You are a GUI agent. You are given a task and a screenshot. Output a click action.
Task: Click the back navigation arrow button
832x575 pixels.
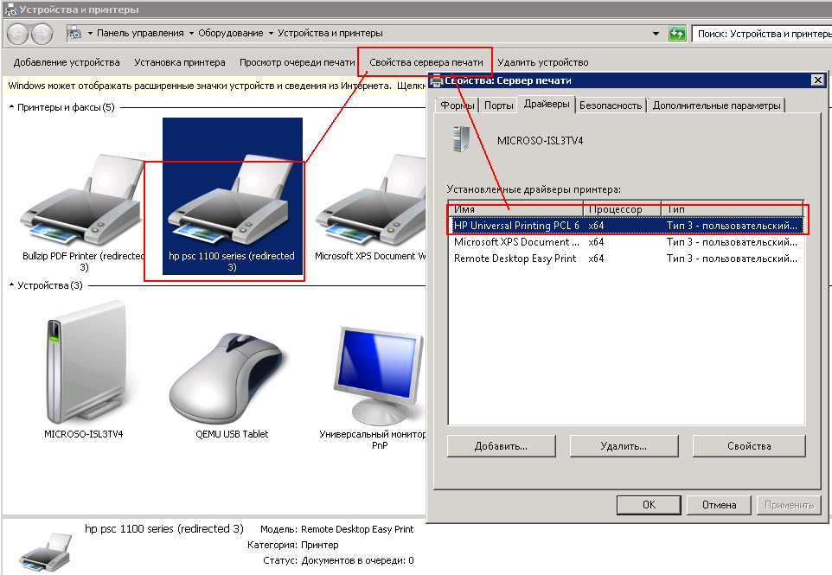[x=17, y=34]
